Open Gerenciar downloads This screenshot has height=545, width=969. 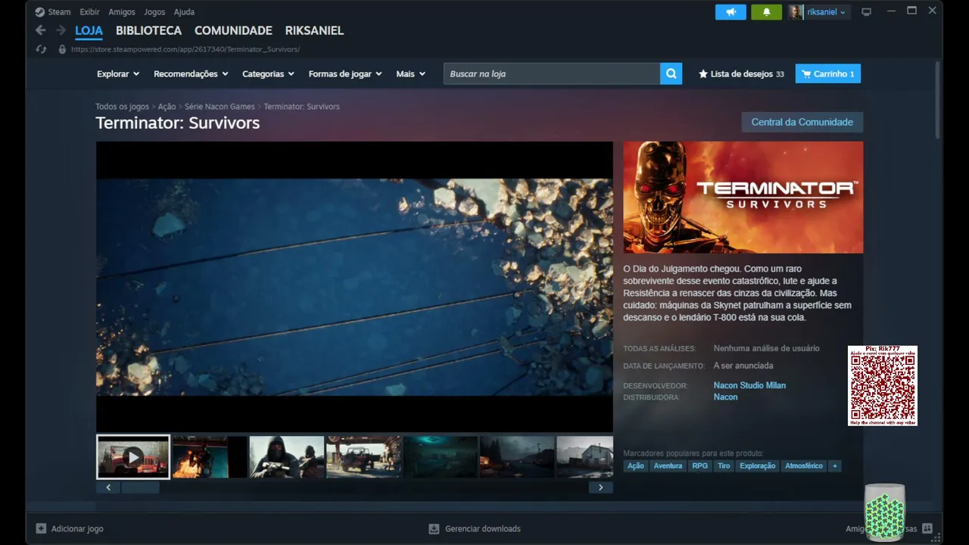(x=483, y=529)
